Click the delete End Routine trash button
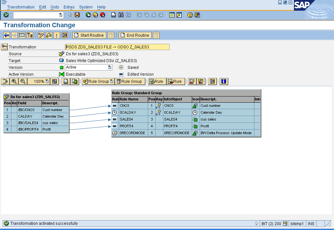This screenshot has height=230, width=334. tap(156, 35)
